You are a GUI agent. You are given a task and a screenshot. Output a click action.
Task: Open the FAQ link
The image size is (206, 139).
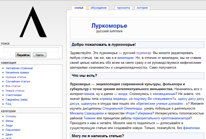8,104
